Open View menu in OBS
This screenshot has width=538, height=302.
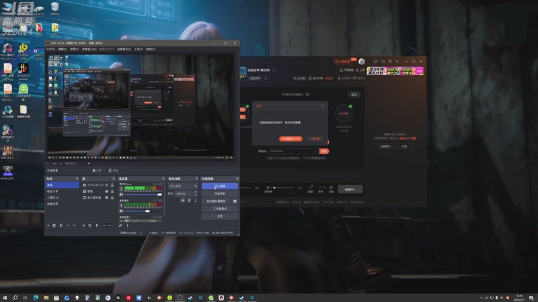(75, 49)
